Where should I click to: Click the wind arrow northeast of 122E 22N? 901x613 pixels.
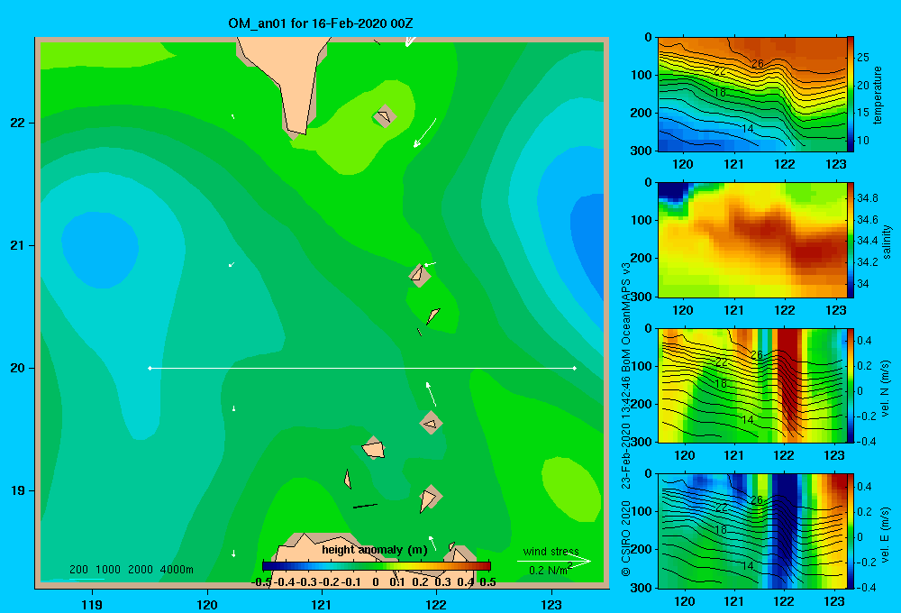coord(424,133)
